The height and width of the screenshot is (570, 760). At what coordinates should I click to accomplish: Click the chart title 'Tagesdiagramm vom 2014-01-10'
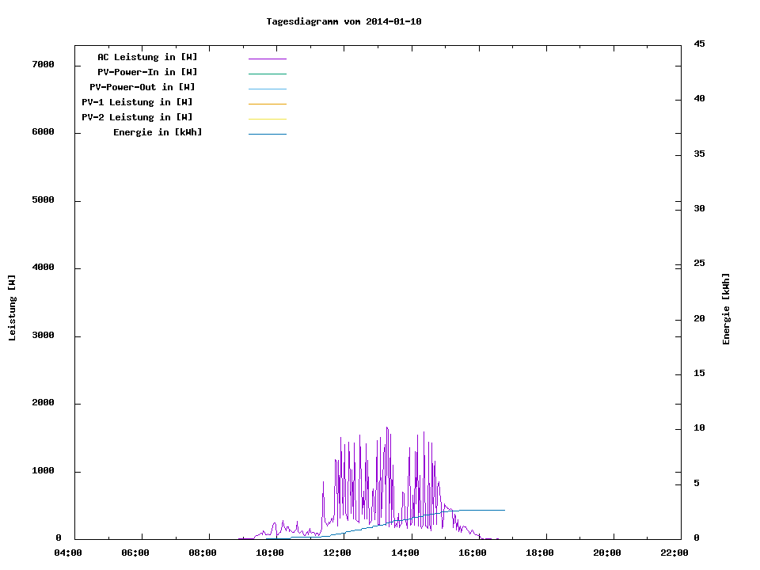coord(344,21)
